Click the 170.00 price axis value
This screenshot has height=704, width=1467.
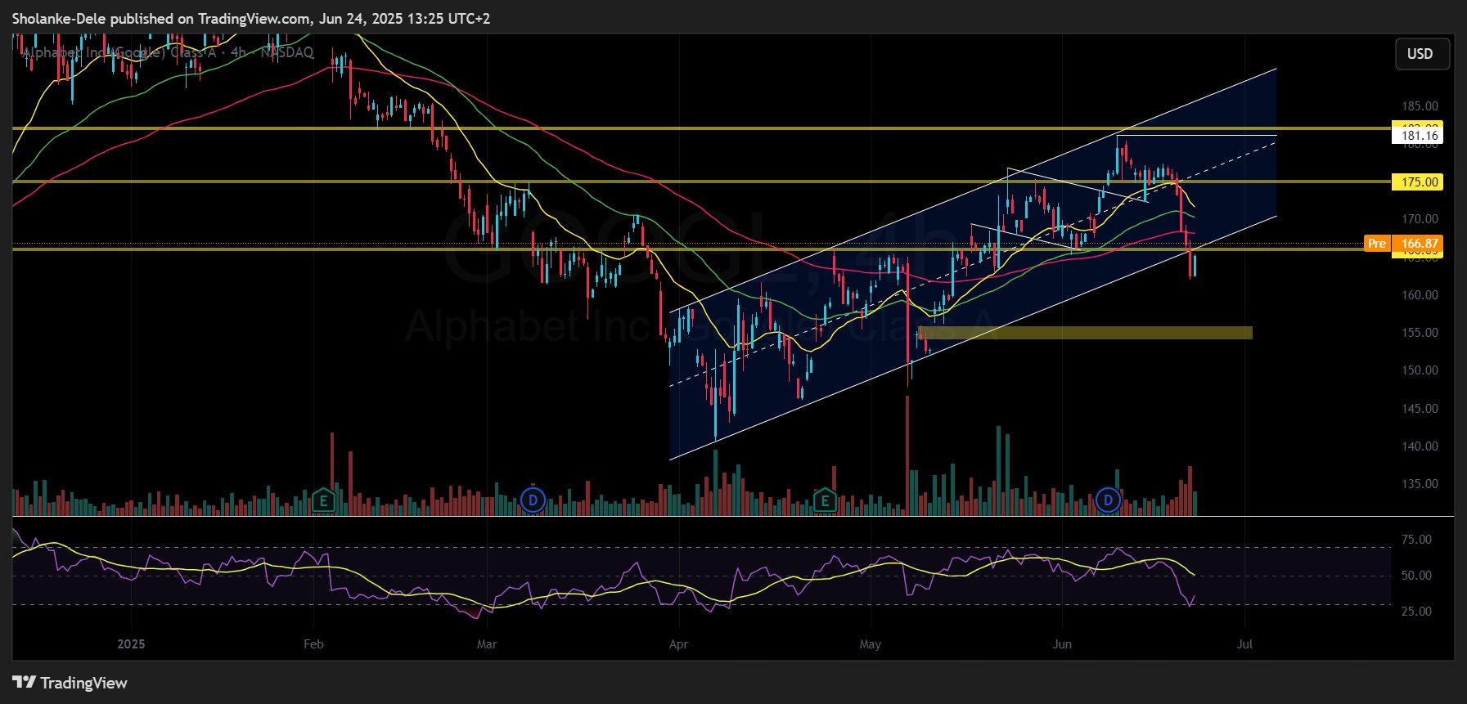[x=1420, y=219]
